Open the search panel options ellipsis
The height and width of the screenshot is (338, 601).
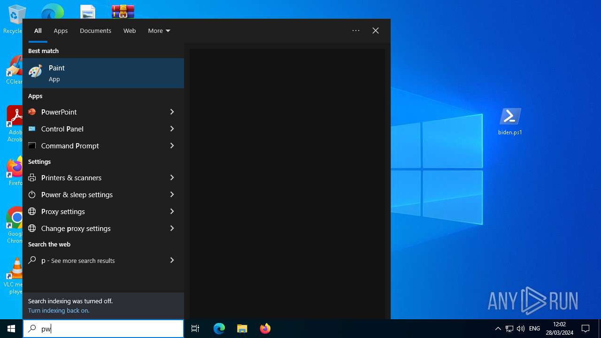356,31
